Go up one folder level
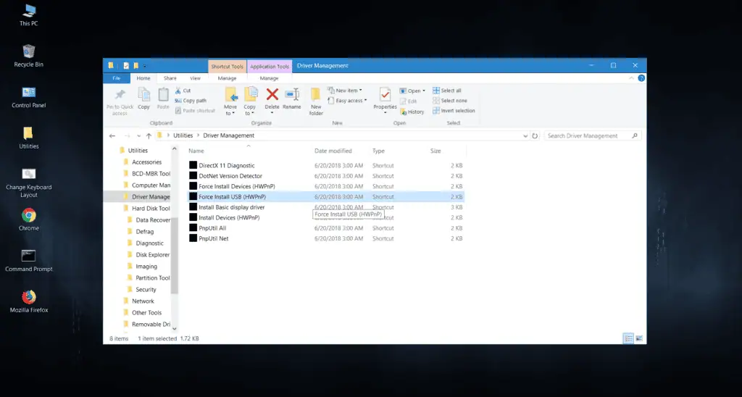742x397 pixels. coord(149,135)
